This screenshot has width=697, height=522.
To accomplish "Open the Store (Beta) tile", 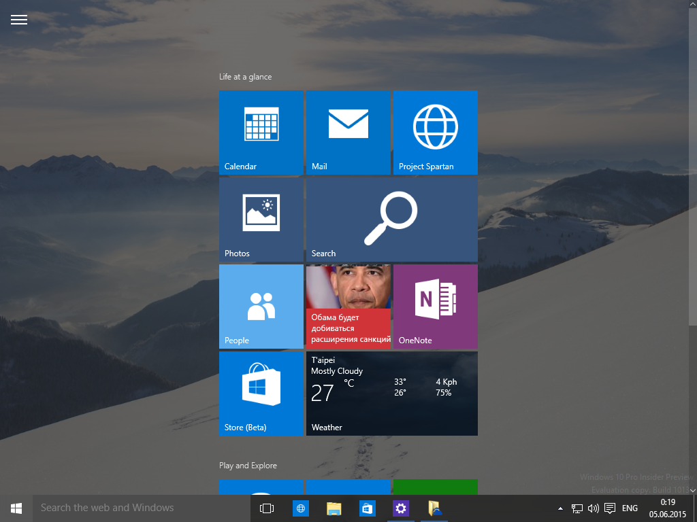I will click(x=261, y=394).
